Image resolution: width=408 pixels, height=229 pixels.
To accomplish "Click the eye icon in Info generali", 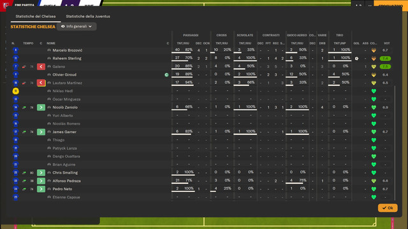I will click(x=62, y=26).
